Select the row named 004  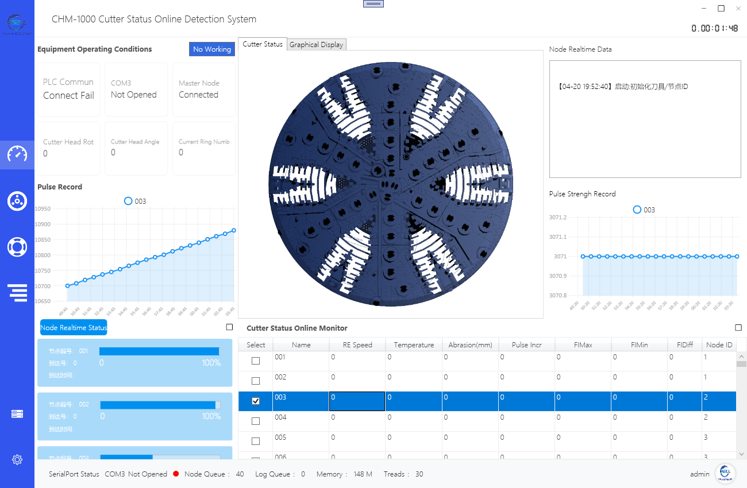(487, 421)
